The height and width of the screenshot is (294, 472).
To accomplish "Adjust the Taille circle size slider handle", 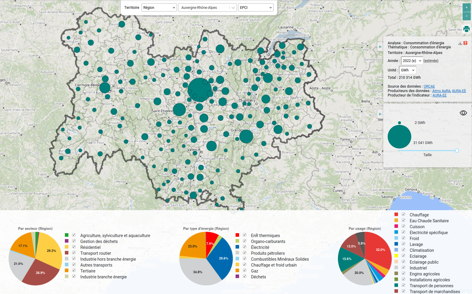I will tap(457, 151).
